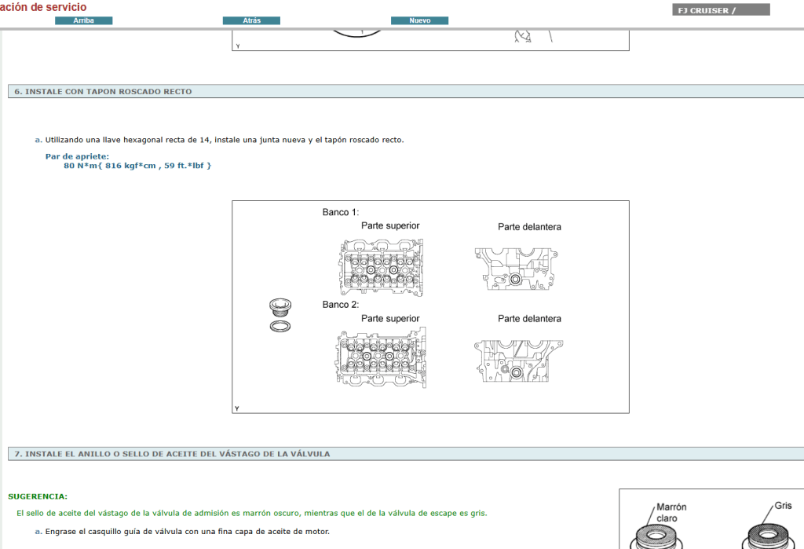Click the 'Banco 2:' diagram label

tap(340, 305)
